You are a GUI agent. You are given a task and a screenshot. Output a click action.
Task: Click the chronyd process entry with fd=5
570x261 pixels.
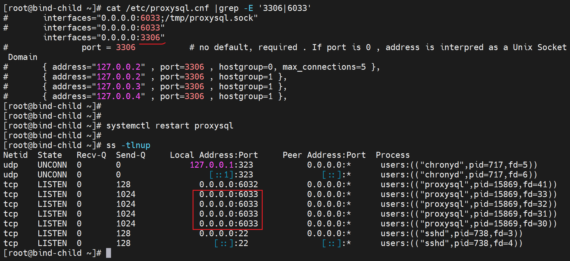(459, 165)
